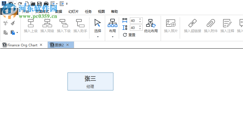Click 插入下级 insert subordinate button
This screenshot has height=126, width=243.
[64, 26]
